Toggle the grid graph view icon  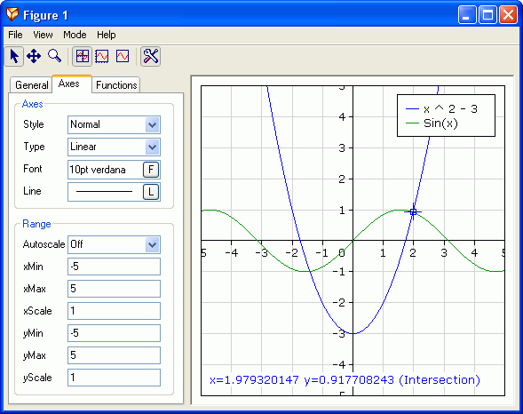(x=82, y=56)
